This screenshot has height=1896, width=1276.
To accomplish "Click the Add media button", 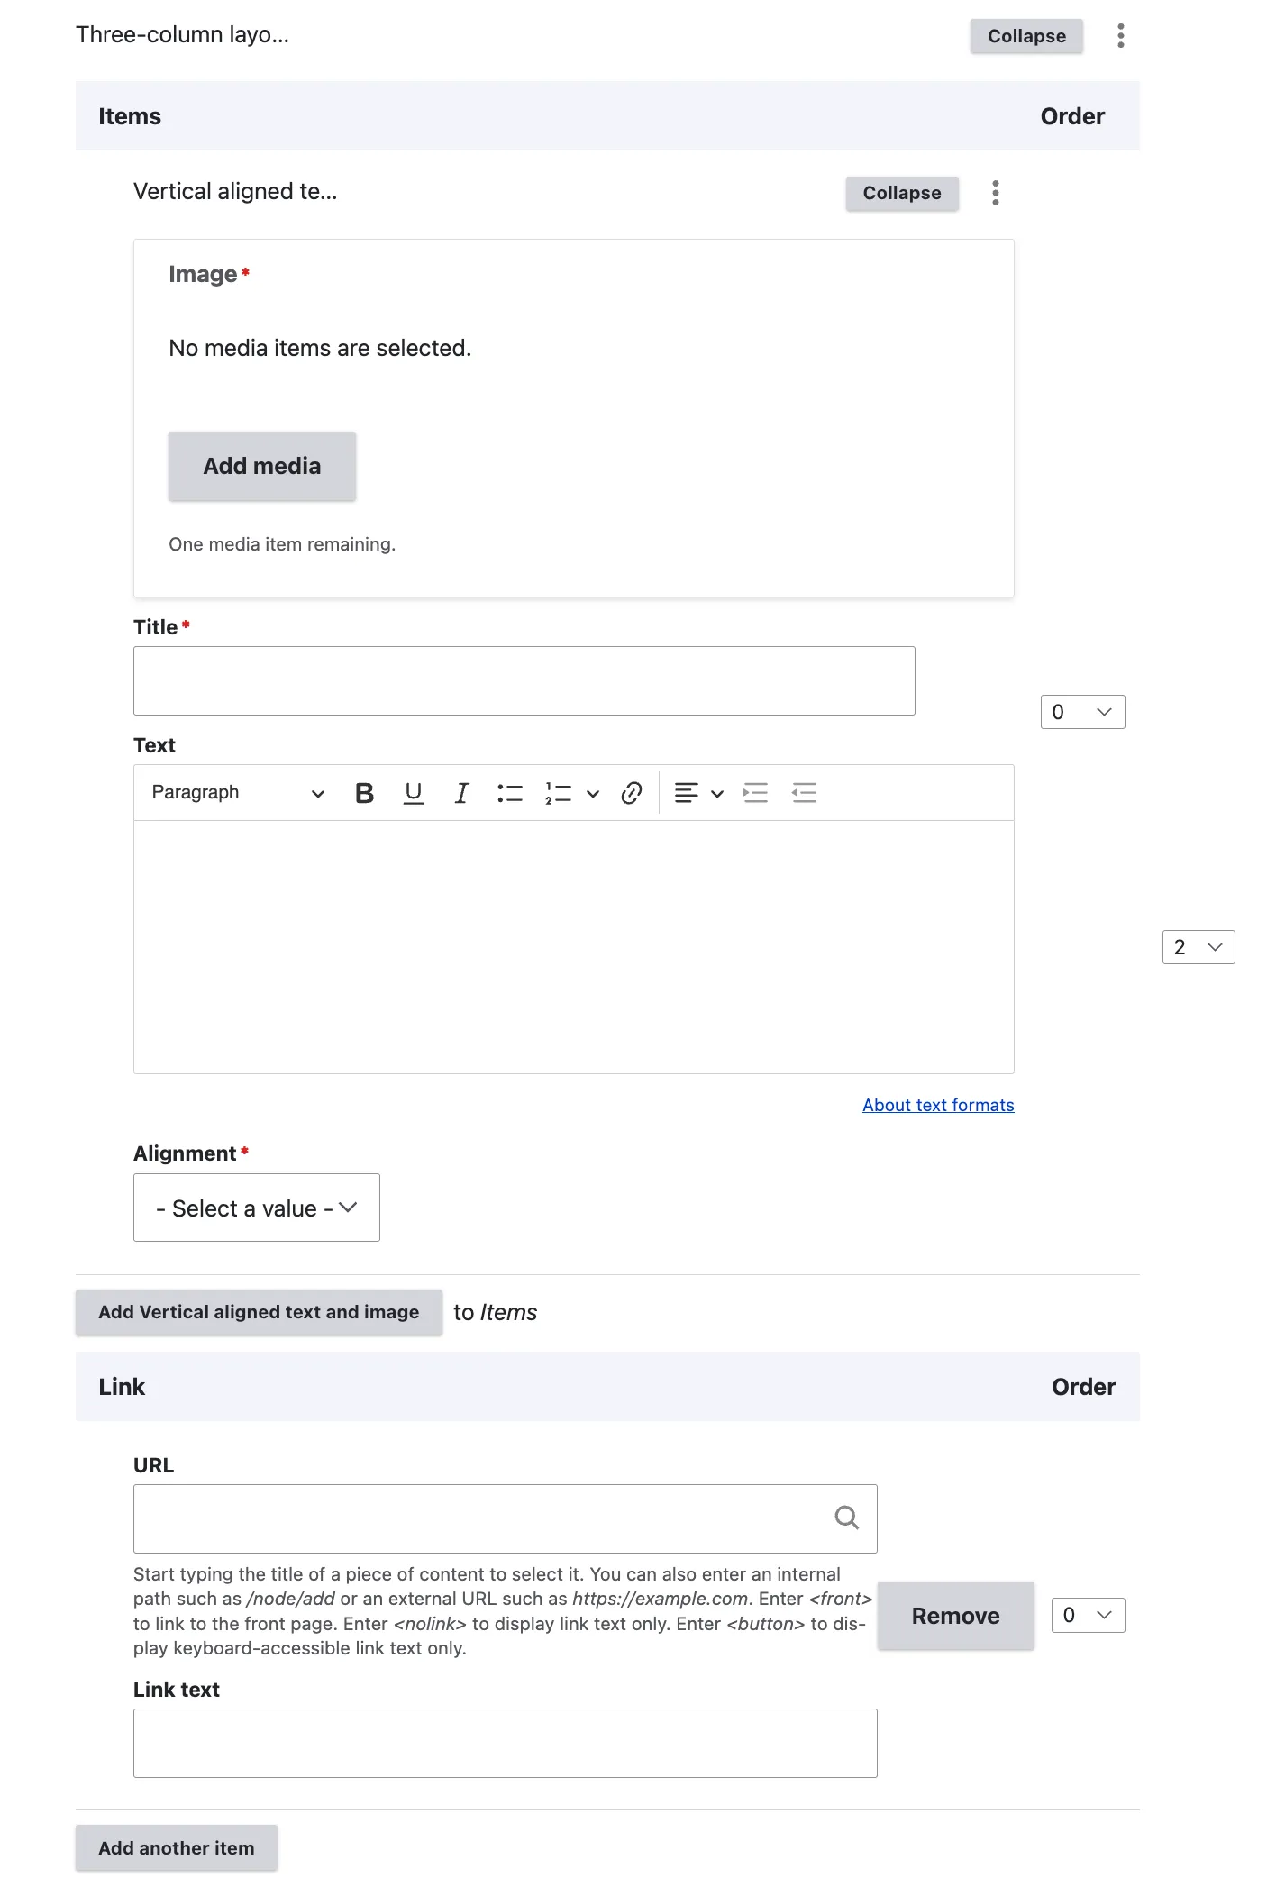I will (262, 466).
